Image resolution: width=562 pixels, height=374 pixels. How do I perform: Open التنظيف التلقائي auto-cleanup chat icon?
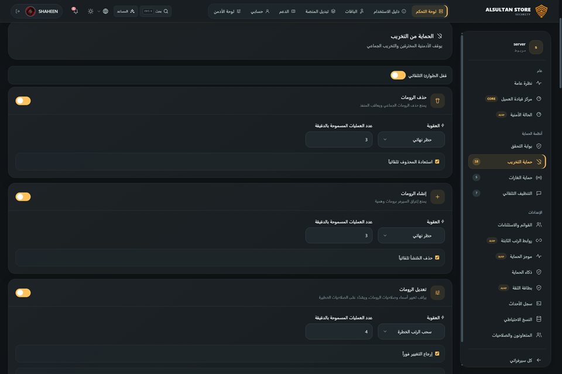[539, 193]
